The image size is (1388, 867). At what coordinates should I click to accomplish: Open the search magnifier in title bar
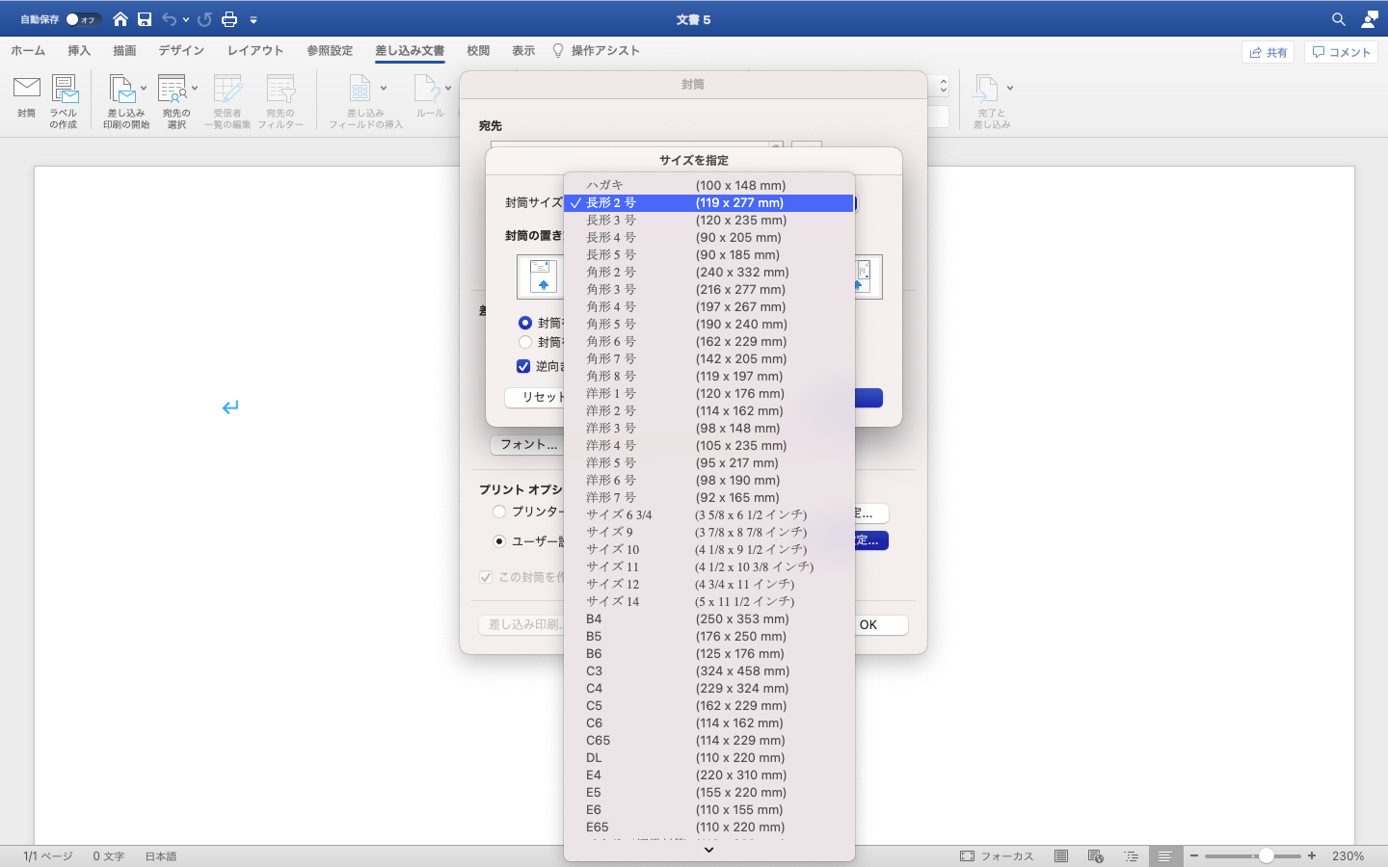[x=1339, y=19]
